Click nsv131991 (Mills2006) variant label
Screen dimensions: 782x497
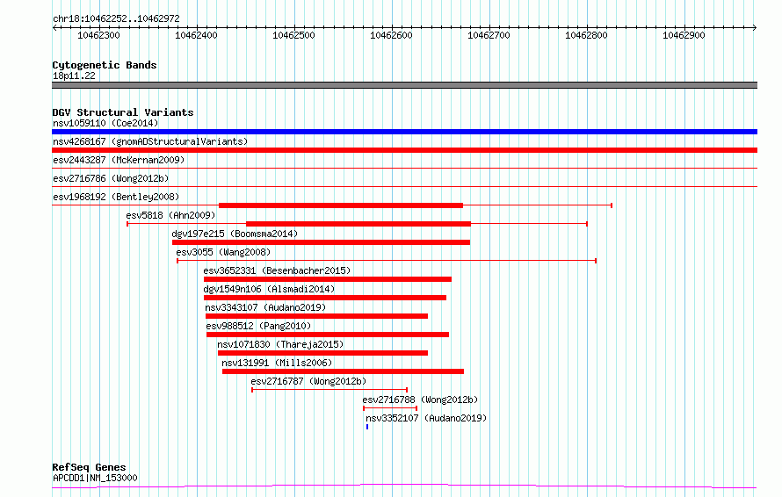point(277,363)
